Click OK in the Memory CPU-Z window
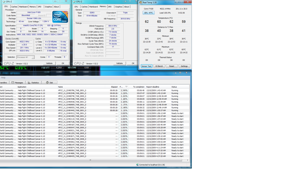The height and width of the screenshot is (170, 282). 133,63
